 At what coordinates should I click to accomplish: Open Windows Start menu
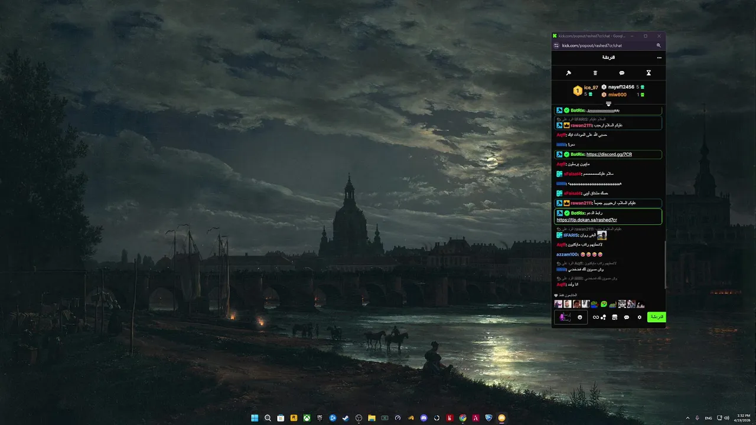click(255, 418)
